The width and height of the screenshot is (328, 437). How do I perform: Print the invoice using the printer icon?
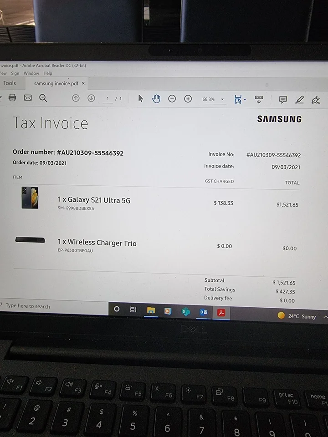12,97
